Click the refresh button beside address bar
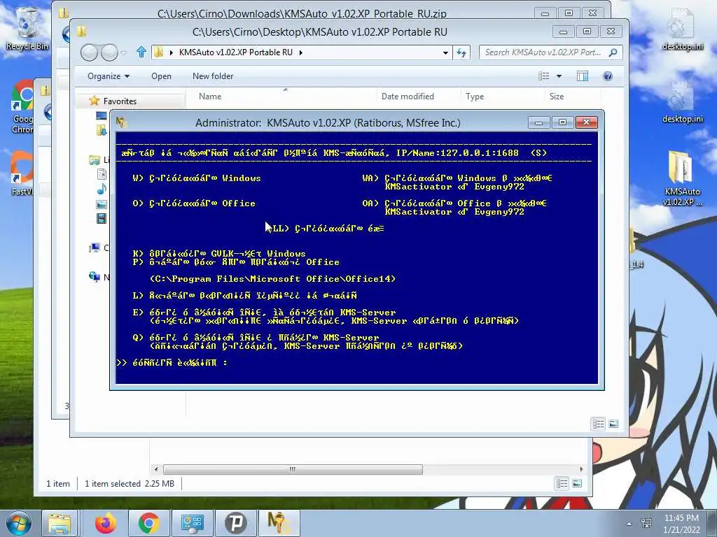 click(461, 52)
